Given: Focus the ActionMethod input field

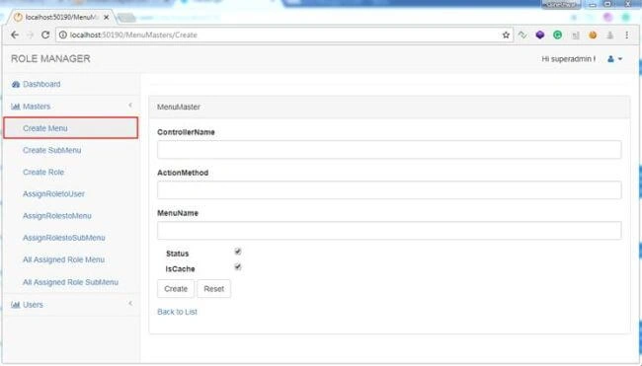Looking at the screenshot, I should pyautogui.click(x=389, y=190).
